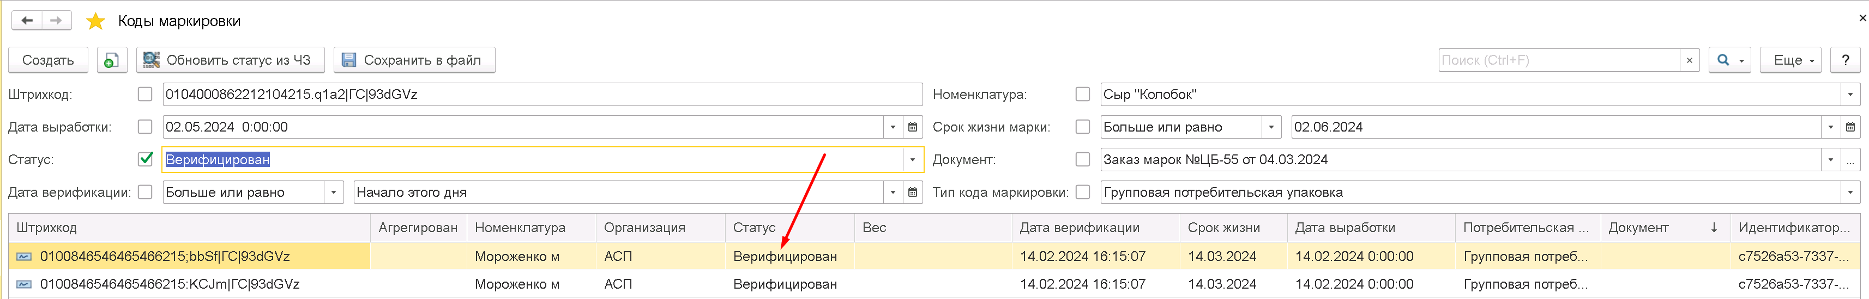Expand the Больше или равно comparison dropdown
This screenshot has height=299, width=1869.
pyautogui.click(x=333, y=192)
